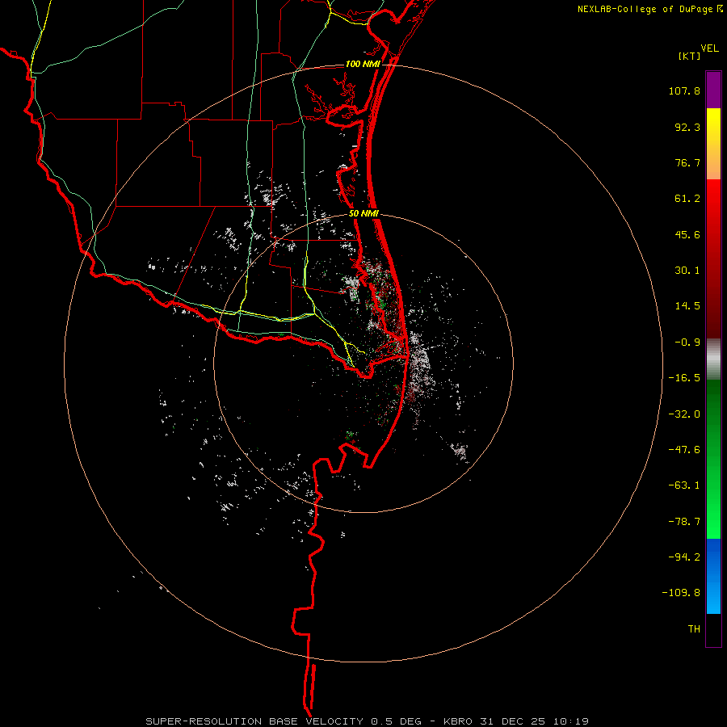The width and height of the screenshot is (727, 727).
Task: Click the 107.8 value on velocity scale
Action: coord(684,90)
